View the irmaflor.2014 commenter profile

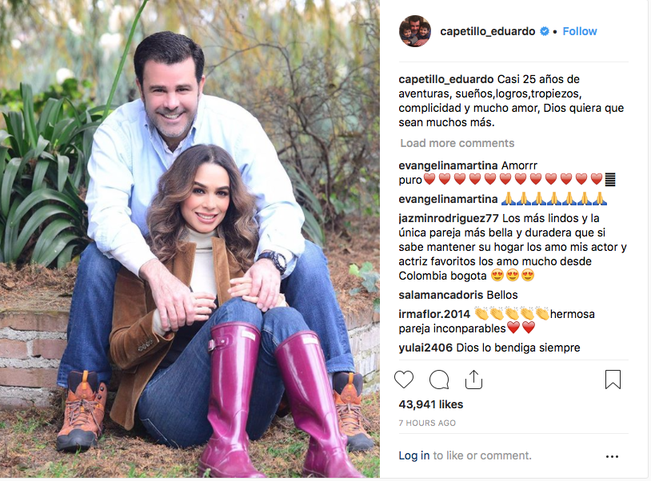tap(434, 314)
